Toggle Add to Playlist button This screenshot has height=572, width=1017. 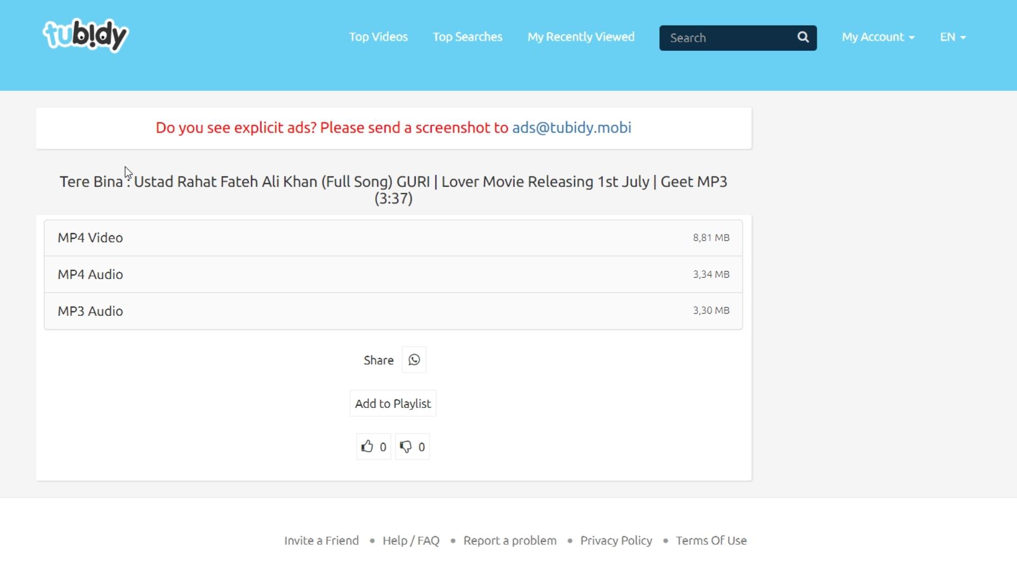pos(393,403)
